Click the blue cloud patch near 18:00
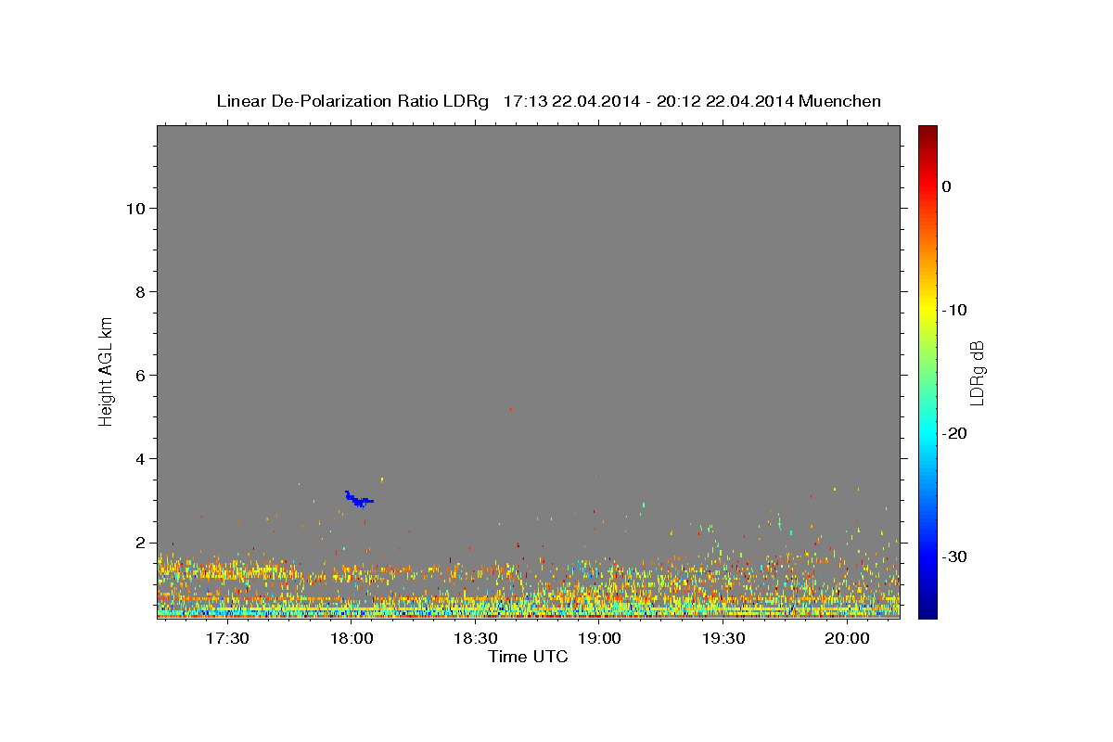 pyautogui.click(x=358, y=499)
